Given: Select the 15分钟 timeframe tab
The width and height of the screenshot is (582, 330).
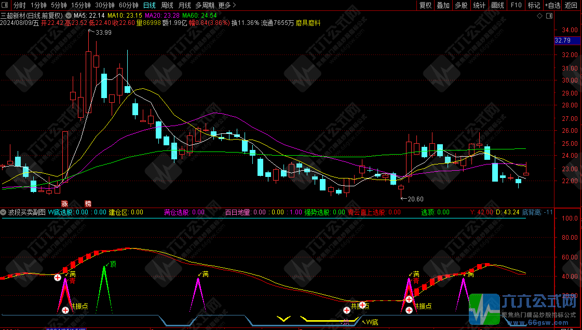Looking at the screenshot, I should coord(80,5).
